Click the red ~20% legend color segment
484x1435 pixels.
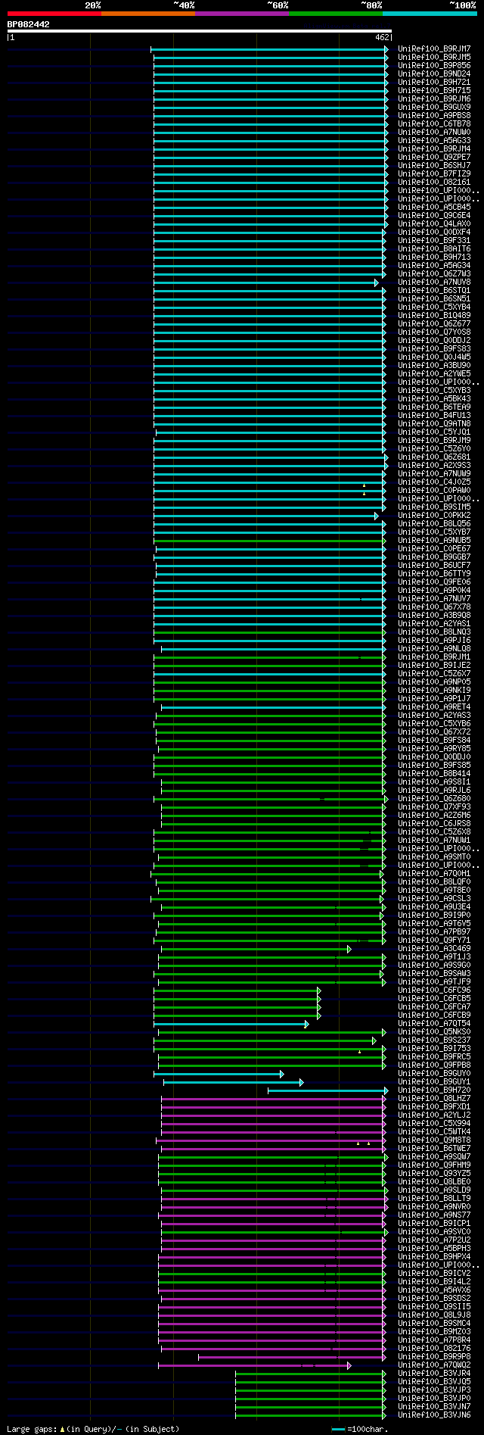point(54,14)
